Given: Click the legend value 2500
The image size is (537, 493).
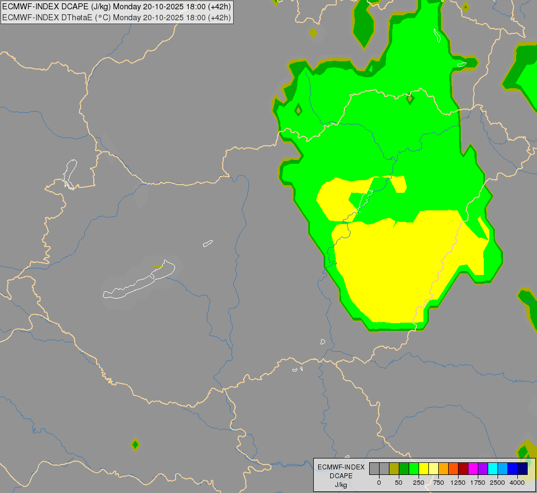Looking at the screenshot, I should point(498,483).
